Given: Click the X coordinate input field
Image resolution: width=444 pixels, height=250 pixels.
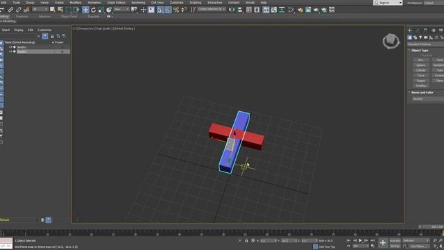Looking at the screenshot, I should click(x=268, y=241).
